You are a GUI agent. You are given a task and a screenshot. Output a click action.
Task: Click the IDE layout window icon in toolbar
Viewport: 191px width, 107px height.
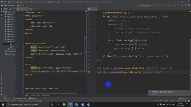pyautogui.click(x=186, y=5)
